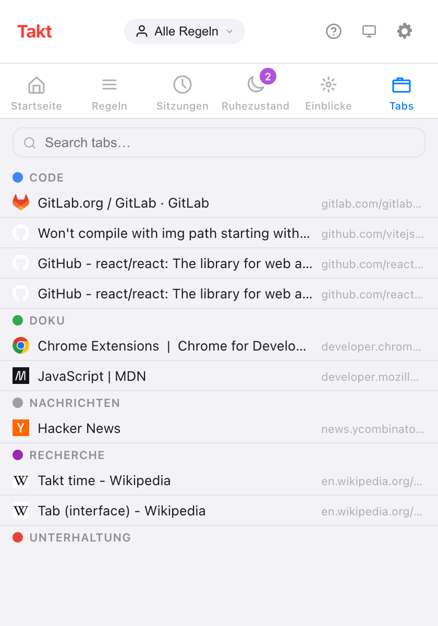Open the Alle Regeln profile dropdown
The width and height of the screenshot is (438, 626).
[185, 31]
